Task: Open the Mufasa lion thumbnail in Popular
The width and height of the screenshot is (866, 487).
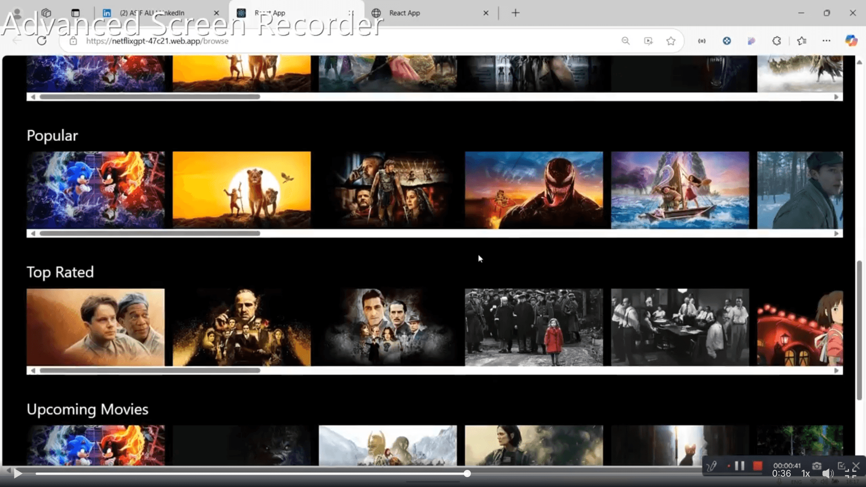Action: (242, 190)
